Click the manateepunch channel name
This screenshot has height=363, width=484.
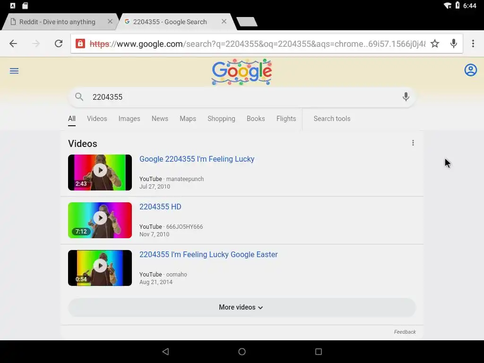click(185, 179)
